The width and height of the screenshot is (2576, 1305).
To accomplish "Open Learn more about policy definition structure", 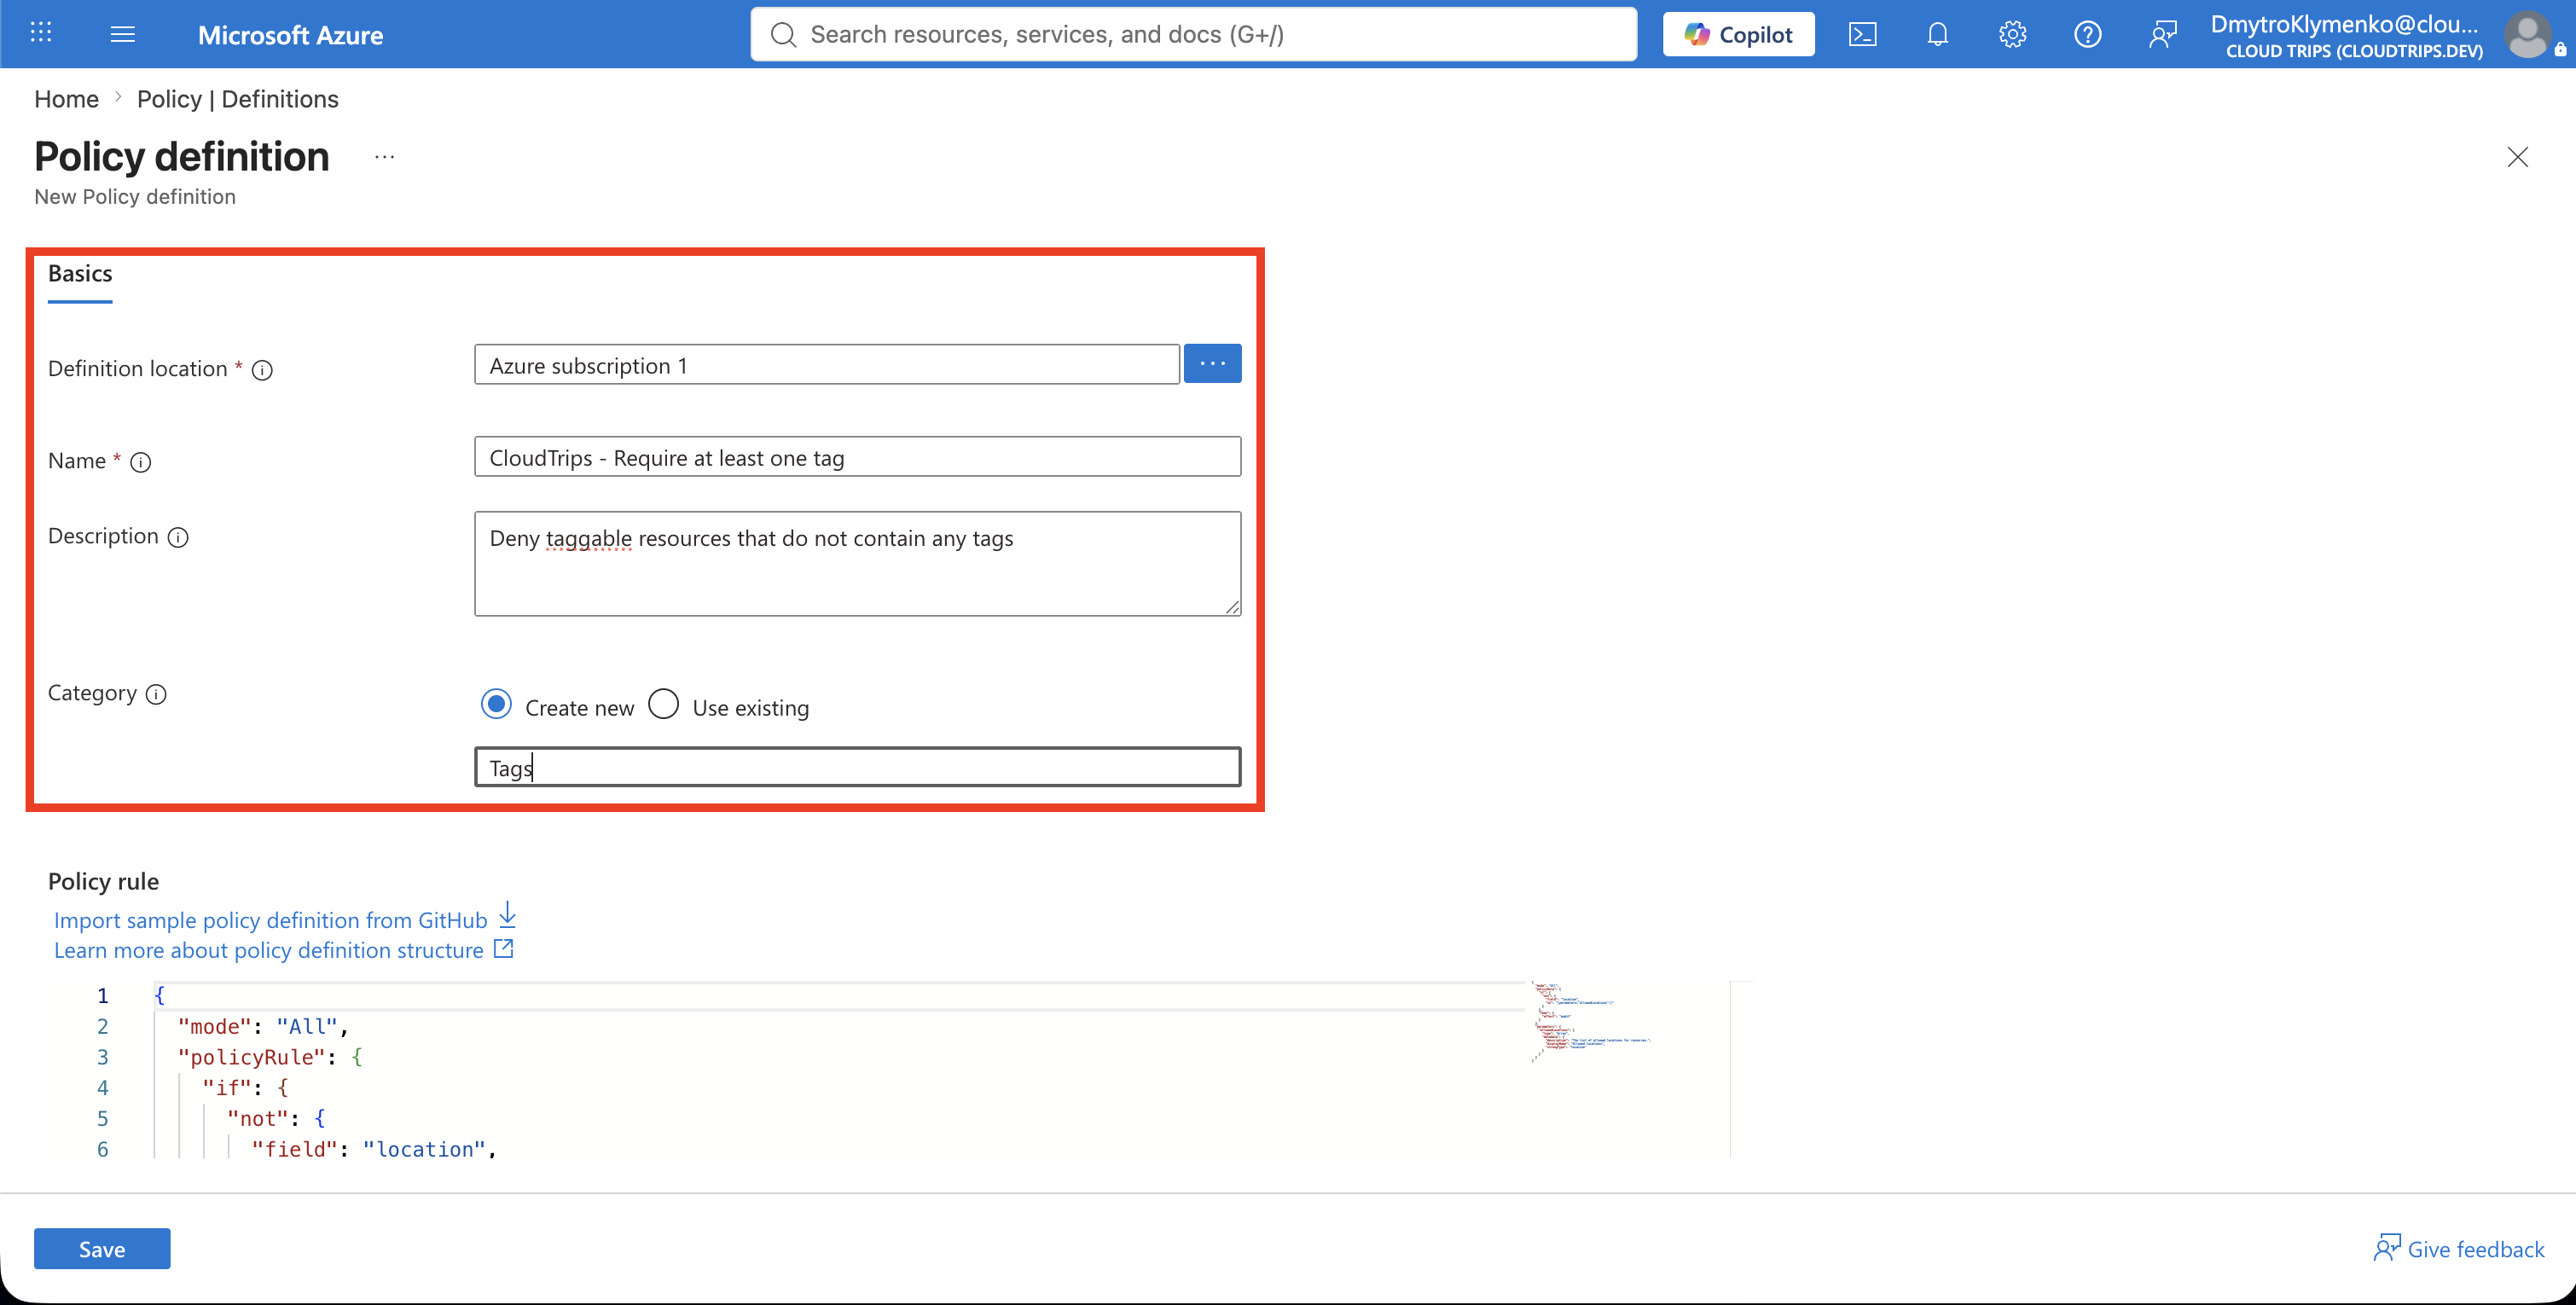I will (268, 950).
